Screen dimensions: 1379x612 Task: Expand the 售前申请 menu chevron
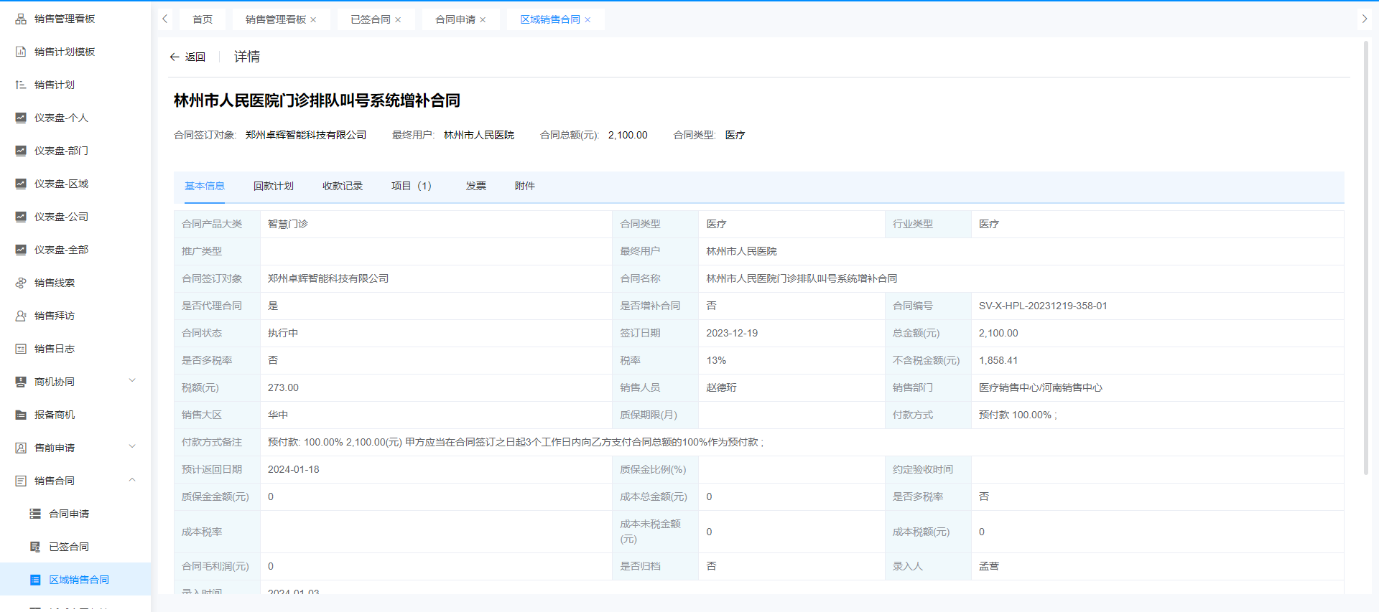[x=132, y=447]
